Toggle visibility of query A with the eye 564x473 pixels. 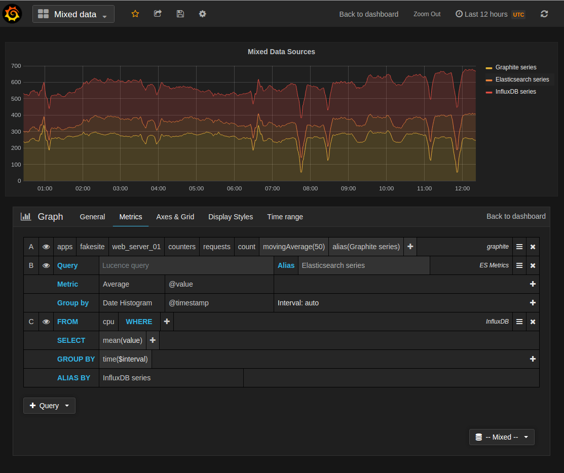coord(46,247)
